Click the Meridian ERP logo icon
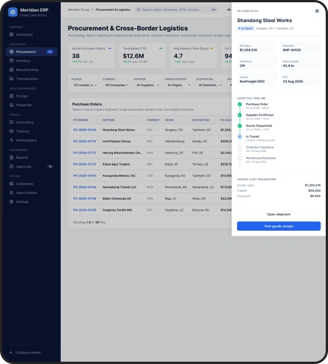The image size is (328, 364). click(13, 12)
